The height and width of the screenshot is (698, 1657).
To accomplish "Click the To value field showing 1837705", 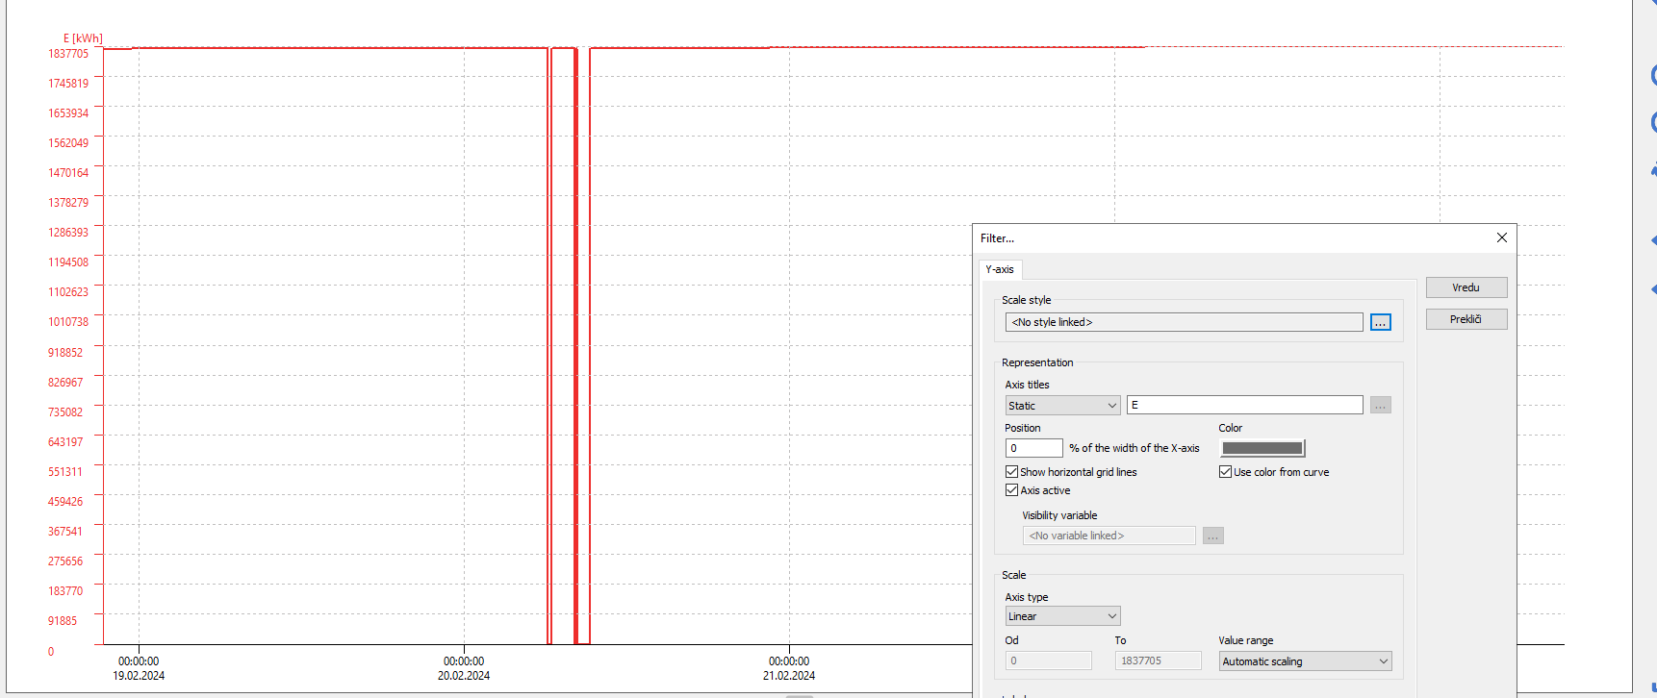I will point(1158,661).
